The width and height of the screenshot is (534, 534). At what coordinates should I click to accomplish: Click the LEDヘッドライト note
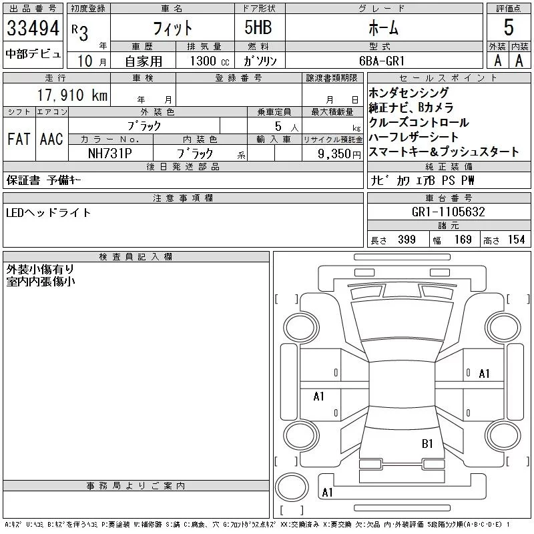[x=48, y=213]
